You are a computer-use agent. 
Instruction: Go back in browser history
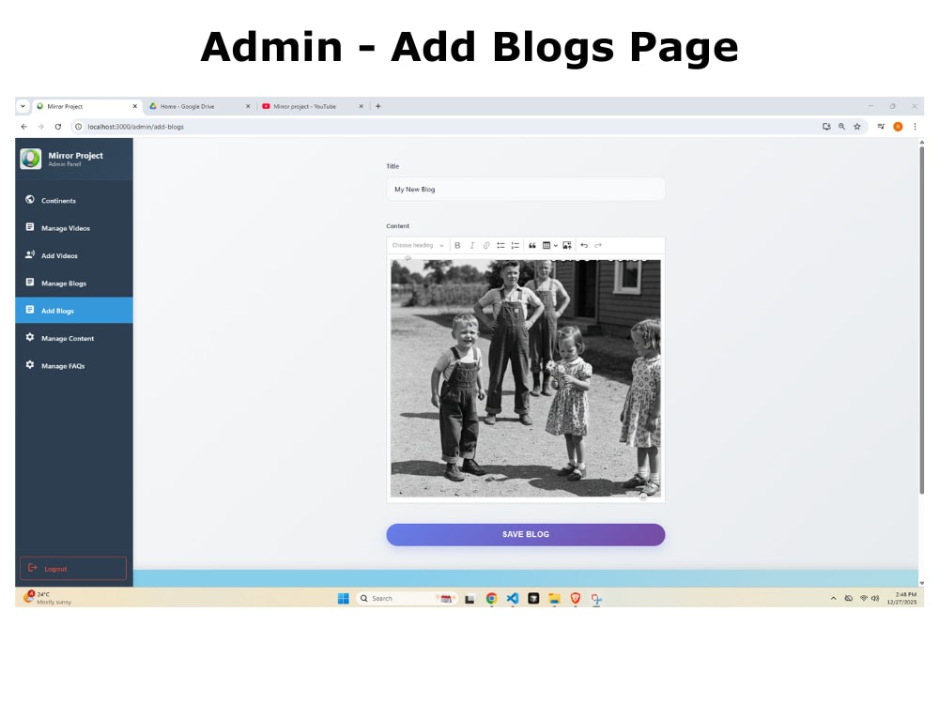pyautogui.click(x=24, y=127)
